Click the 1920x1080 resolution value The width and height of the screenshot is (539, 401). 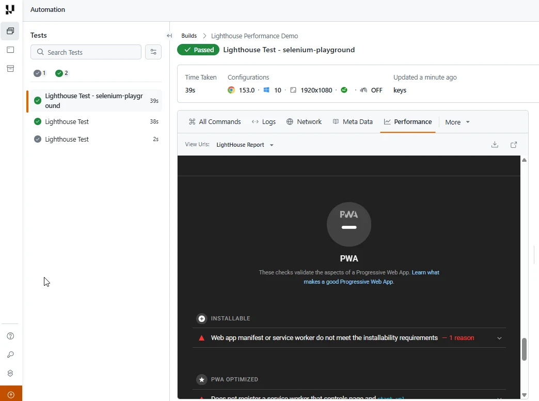tap(316, 90)
